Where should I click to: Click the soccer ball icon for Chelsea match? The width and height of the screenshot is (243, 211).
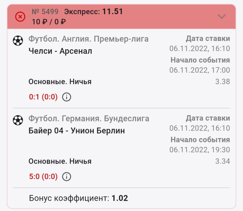pyautogui.click(x=18, y=40)
